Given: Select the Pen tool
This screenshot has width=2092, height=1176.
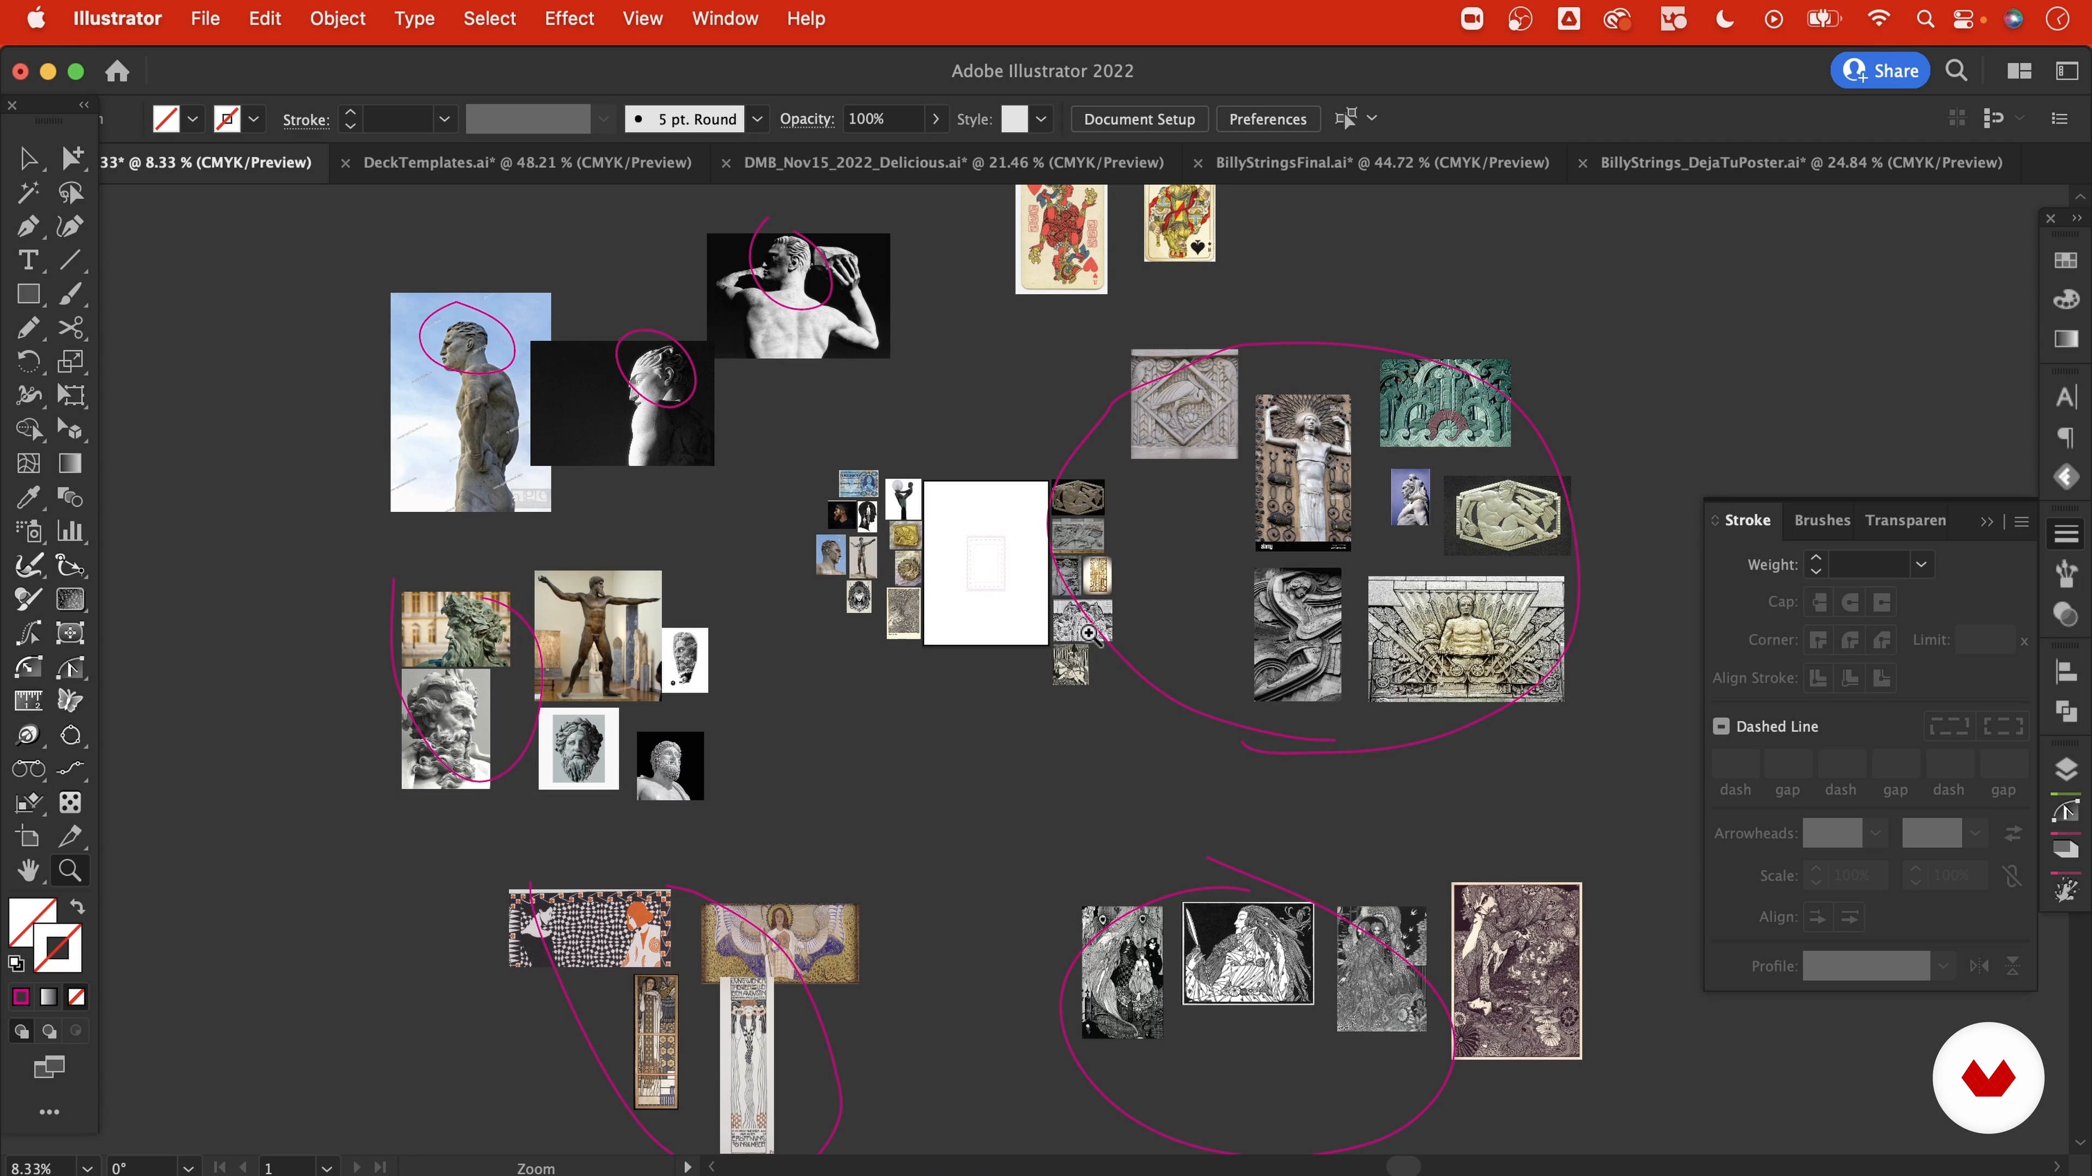Looking at the screenshot, I should (x=28, y=226).
